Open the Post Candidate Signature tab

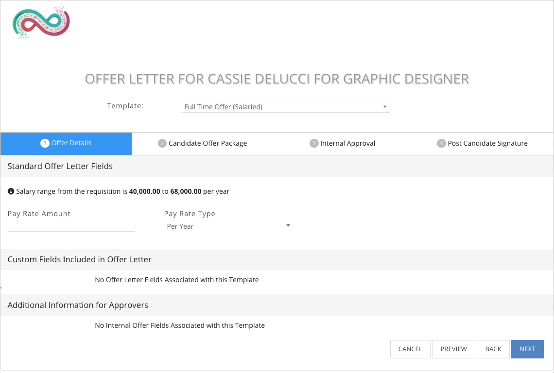tap(482, 143)
